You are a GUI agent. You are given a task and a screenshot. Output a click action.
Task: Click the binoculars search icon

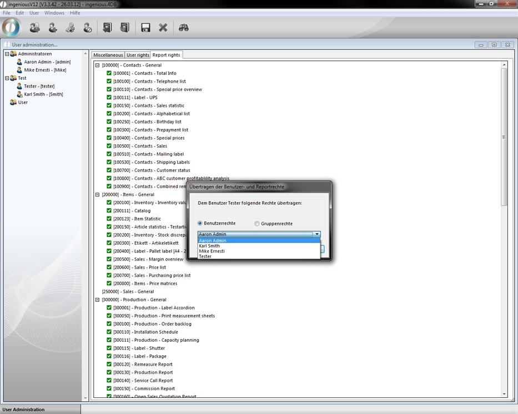[183, 28]
